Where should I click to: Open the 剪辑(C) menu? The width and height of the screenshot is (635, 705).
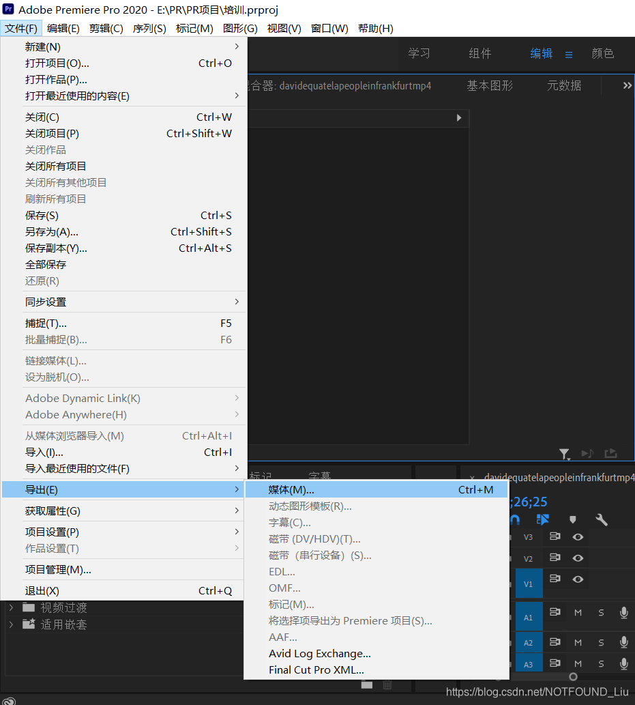click(106, 29)
